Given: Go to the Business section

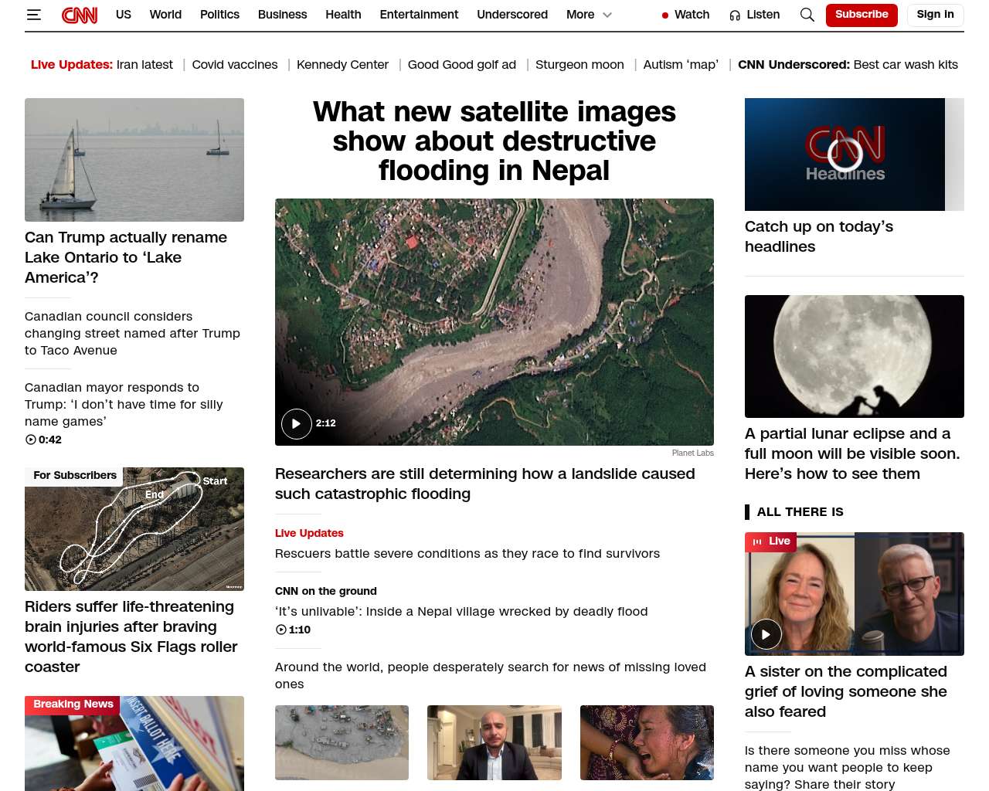Looking at the screenshot, I should tap(283, 15).
